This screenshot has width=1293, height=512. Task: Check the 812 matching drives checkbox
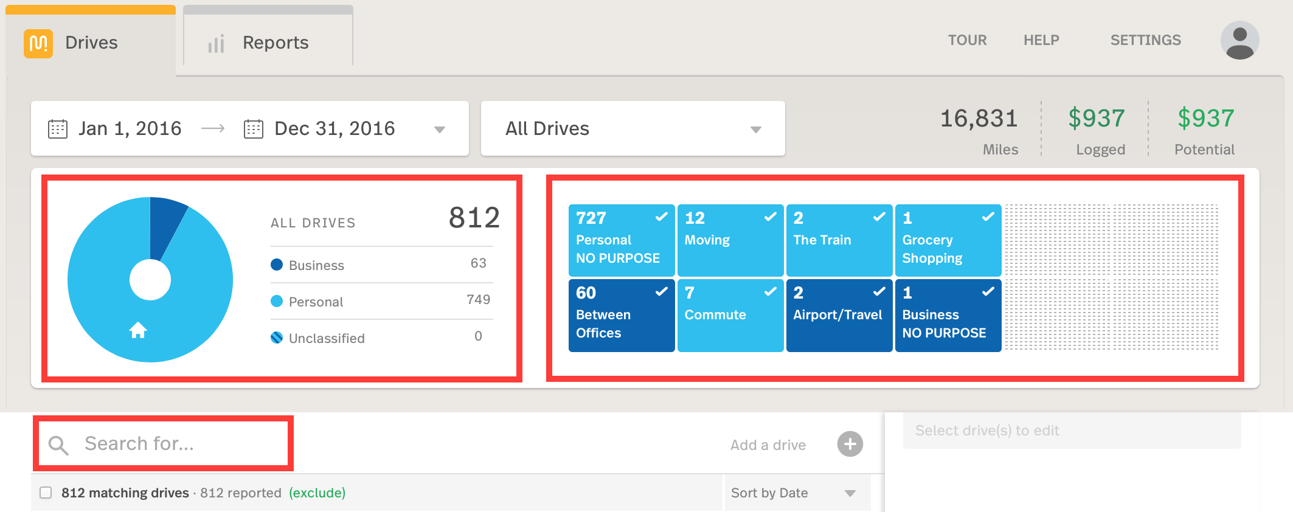tap(46, 493)
